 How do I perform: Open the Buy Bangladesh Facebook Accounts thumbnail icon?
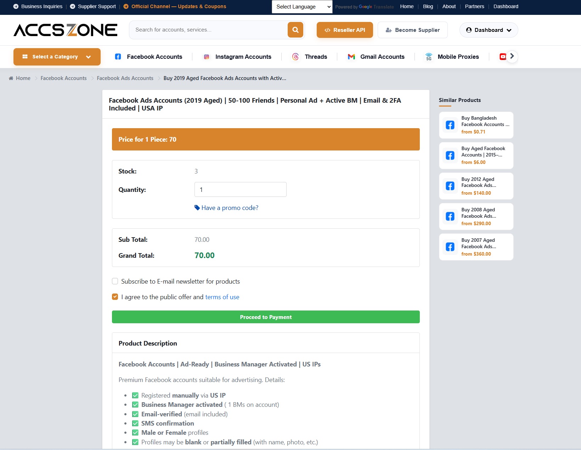click(x=450, y=125)
